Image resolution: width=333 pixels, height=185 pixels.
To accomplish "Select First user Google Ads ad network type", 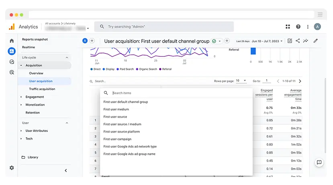I will [x=130, y=146].
